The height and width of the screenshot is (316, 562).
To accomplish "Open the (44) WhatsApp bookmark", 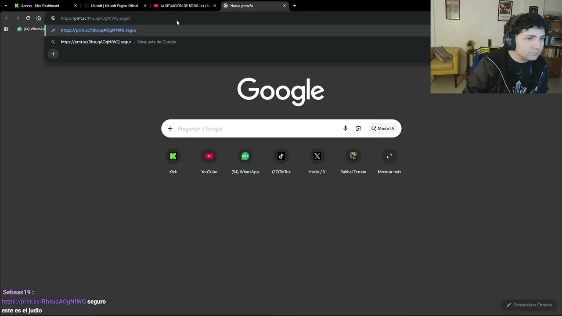I will tap(31, 29).
